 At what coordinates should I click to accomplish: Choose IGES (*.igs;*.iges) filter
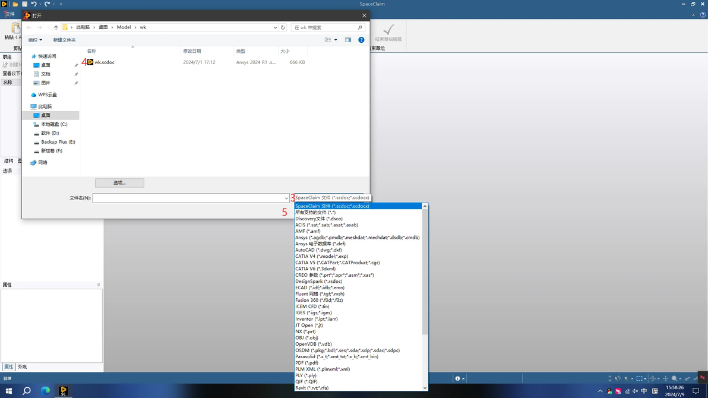coord(314,312)
